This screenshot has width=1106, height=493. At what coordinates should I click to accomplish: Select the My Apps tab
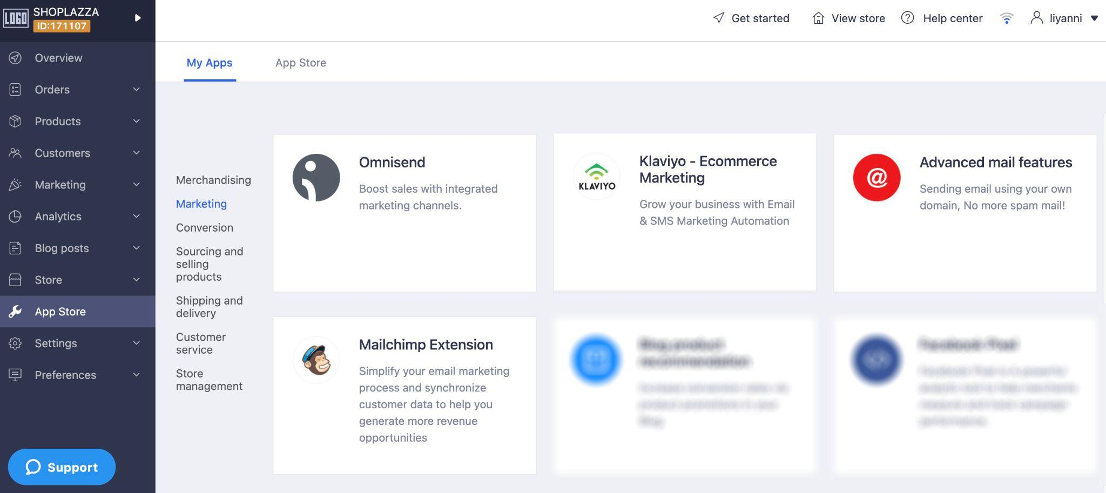210,63
